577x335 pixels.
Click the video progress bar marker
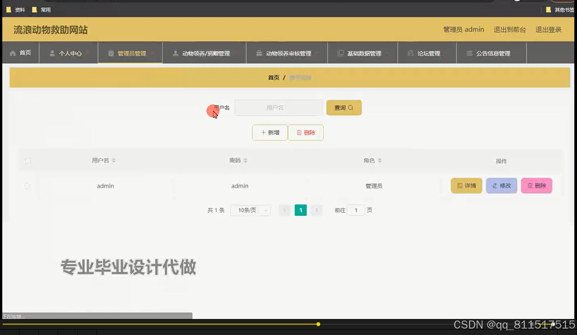[x=318, y=324]
